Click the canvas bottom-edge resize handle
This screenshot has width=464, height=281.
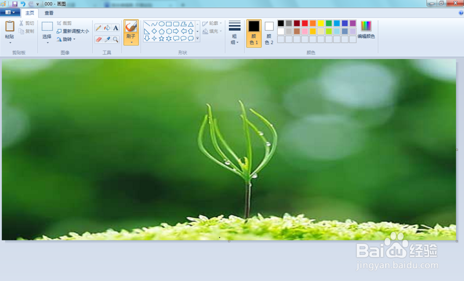click(x=229, y=241)
